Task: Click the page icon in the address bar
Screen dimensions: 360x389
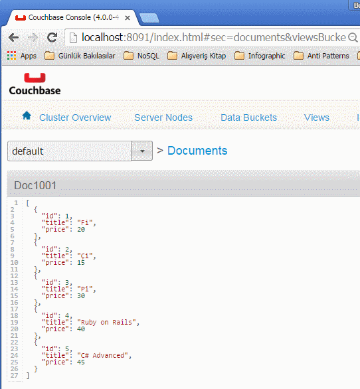Action: pyautogui.click(x=73, y=38)
